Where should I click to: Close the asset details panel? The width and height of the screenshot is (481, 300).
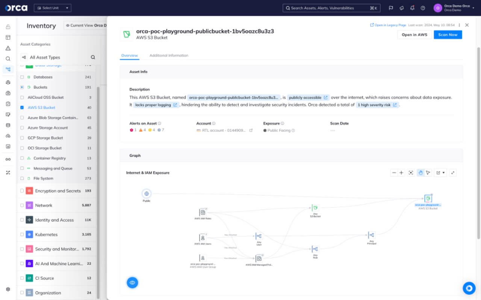point(467,25)
